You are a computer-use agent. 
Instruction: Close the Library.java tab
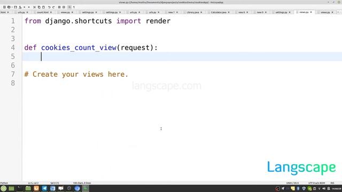201,12
